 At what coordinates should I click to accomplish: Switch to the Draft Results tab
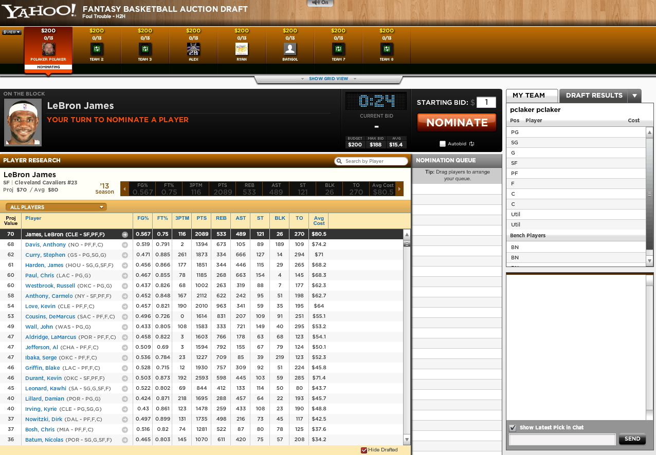coord(594,96)
